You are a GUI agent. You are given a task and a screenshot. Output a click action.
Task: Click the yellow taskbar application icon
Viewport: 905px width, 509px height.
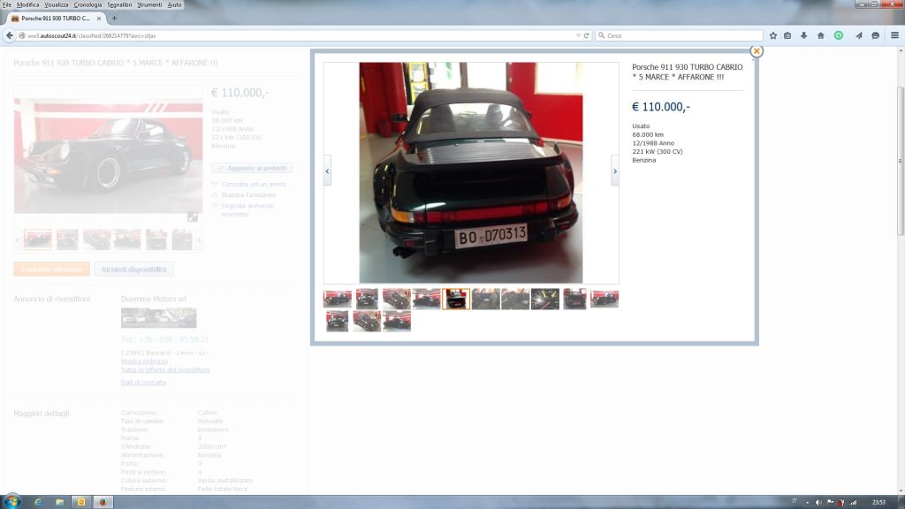tap(81, 502)
